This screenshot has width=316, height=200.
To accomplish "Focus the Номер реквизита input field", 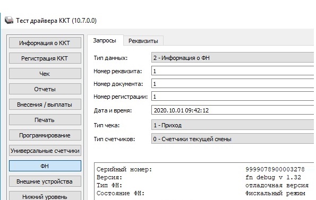I will click(233, 71).
